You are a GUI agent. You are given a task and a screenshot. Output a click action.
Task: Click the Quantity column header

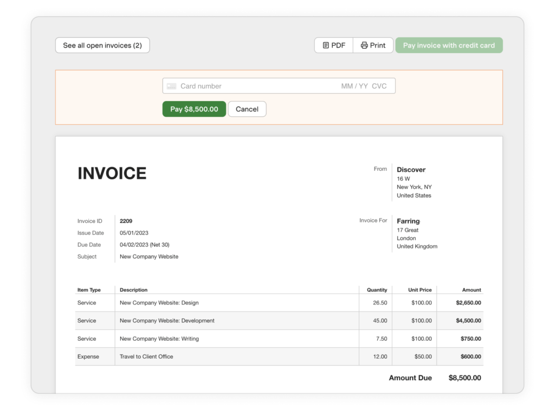pyautogui.click(x=377, y=290)
